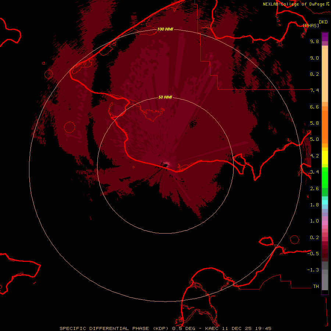Click the 100 NMI range ring label
Screen dimensions: 331x331
[165, 29]
